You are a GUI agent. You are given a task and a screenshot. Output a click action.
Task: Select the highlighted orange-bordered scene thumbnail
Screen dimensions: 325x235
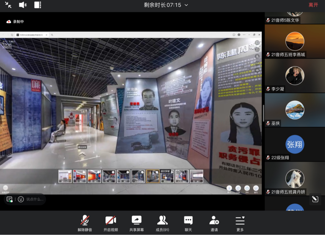coord(153,176)
